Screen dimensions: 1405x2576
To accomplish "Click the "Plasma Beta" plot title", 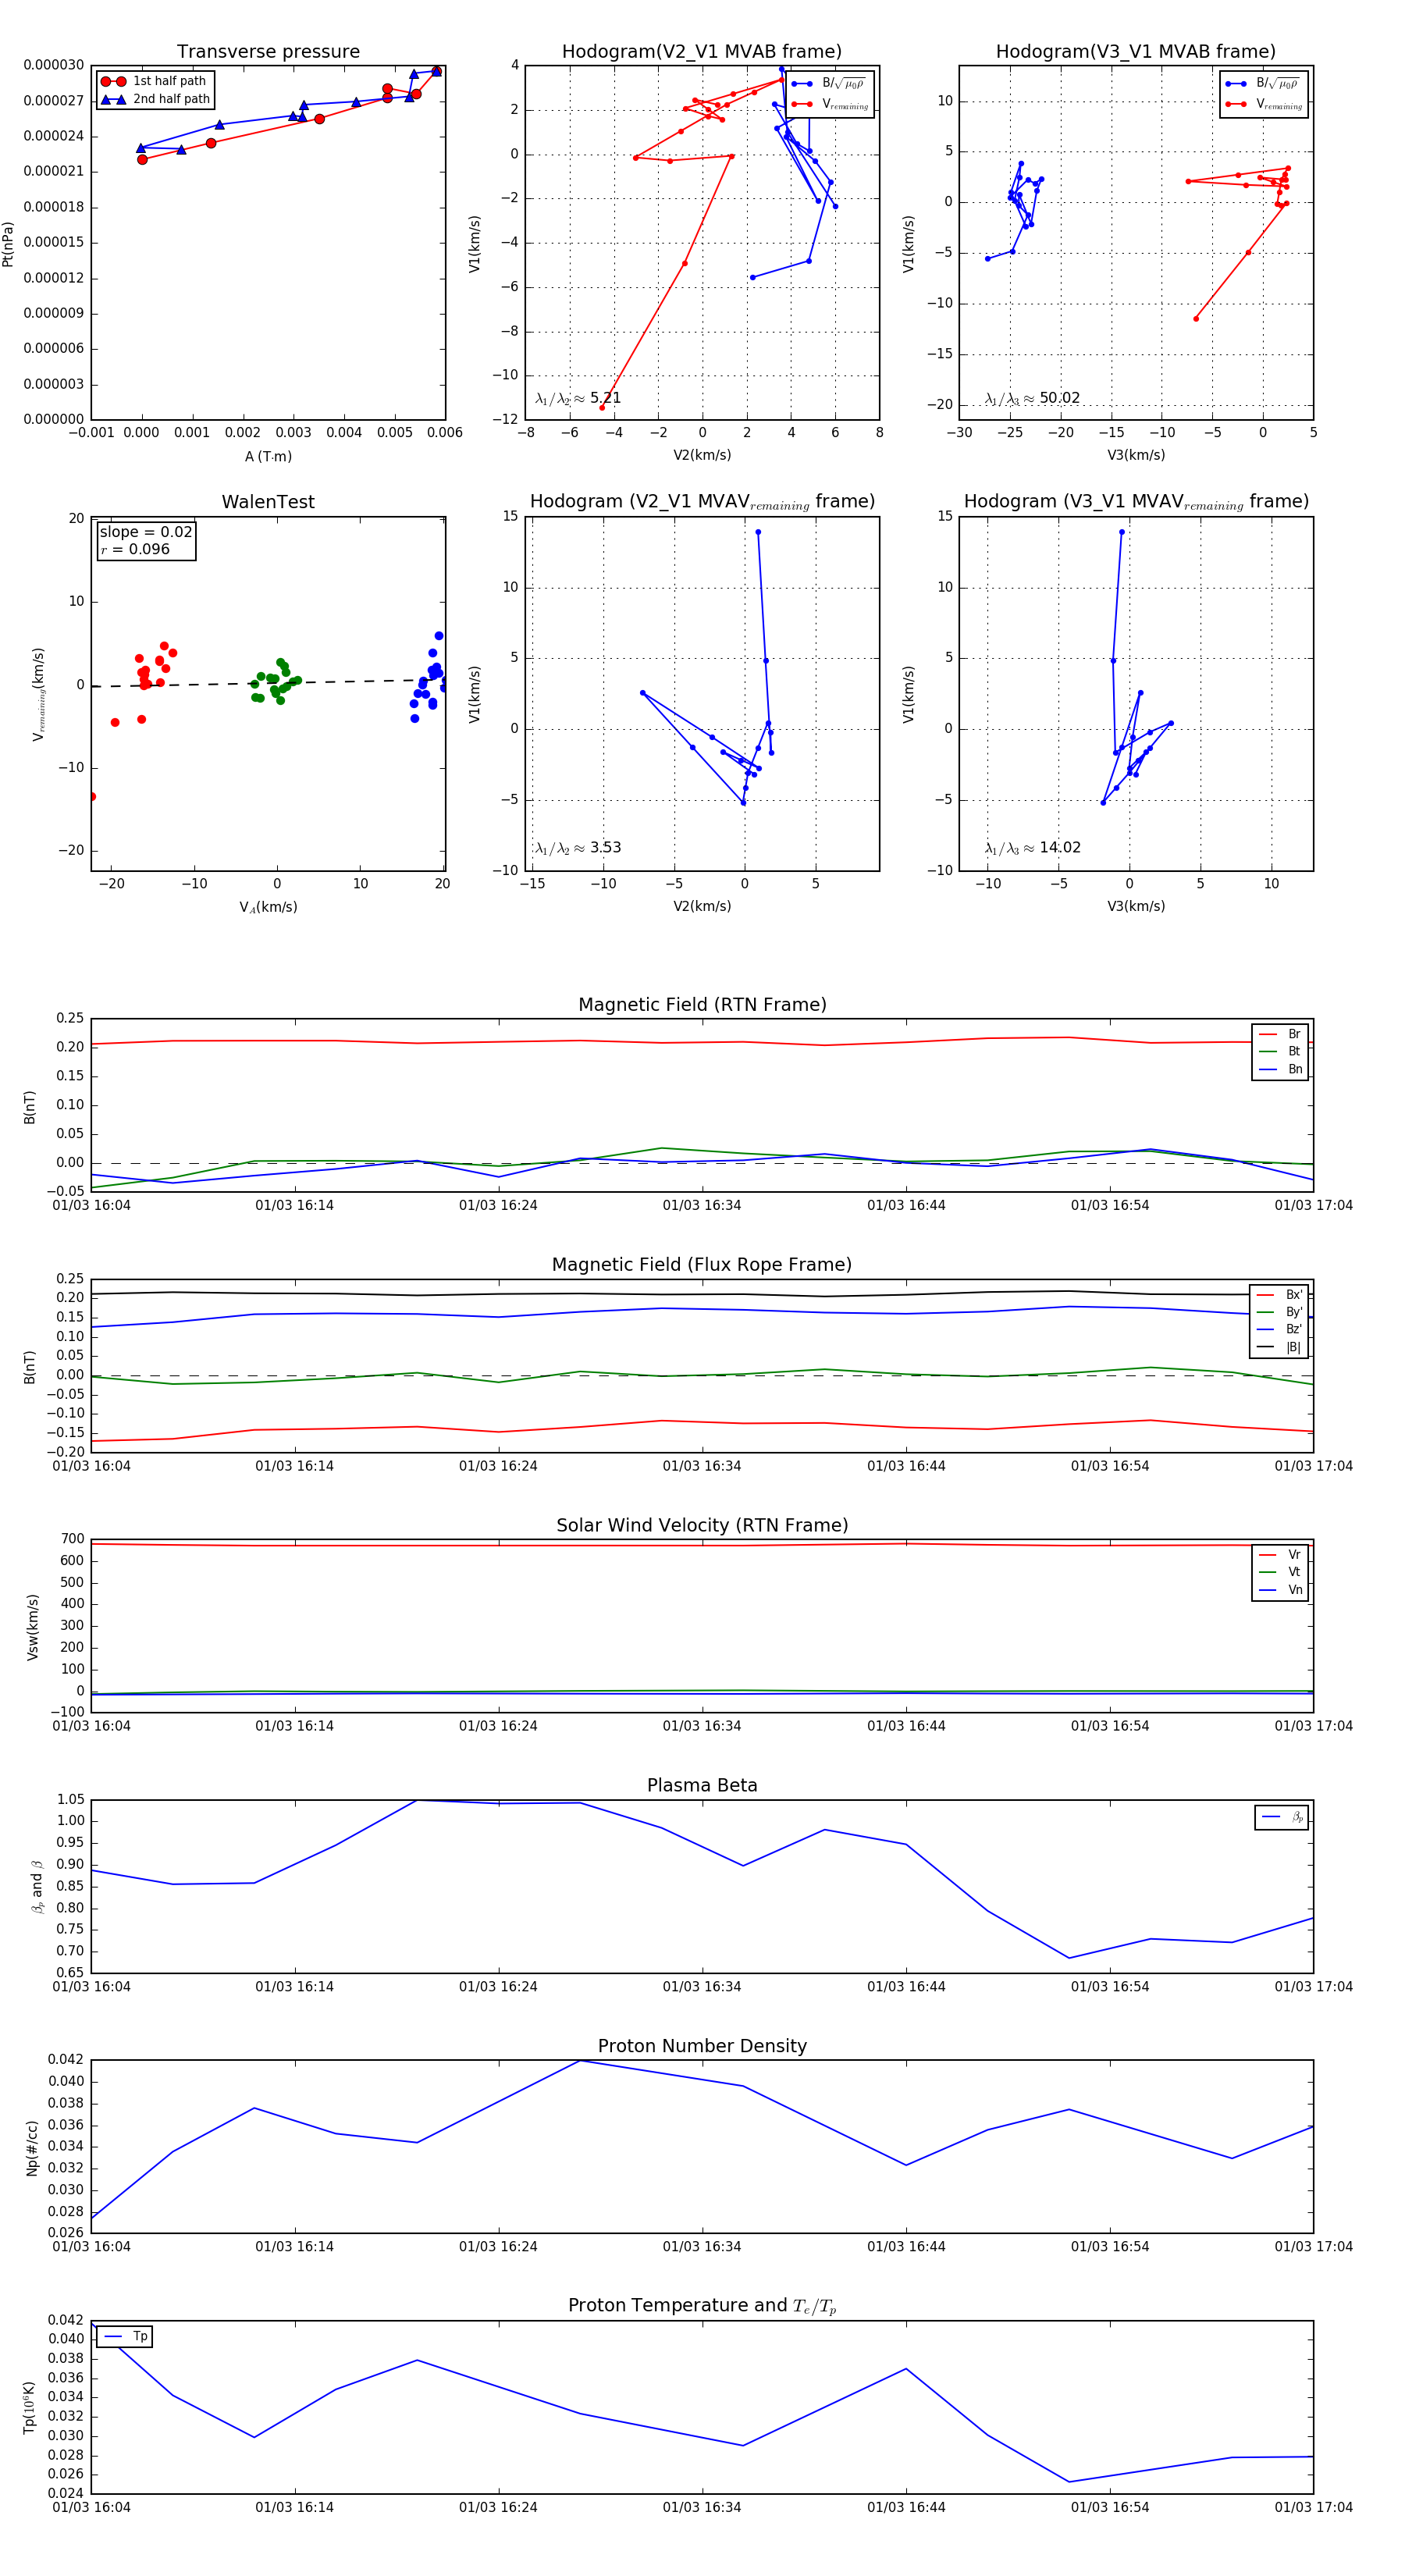I will point(702,1785).
